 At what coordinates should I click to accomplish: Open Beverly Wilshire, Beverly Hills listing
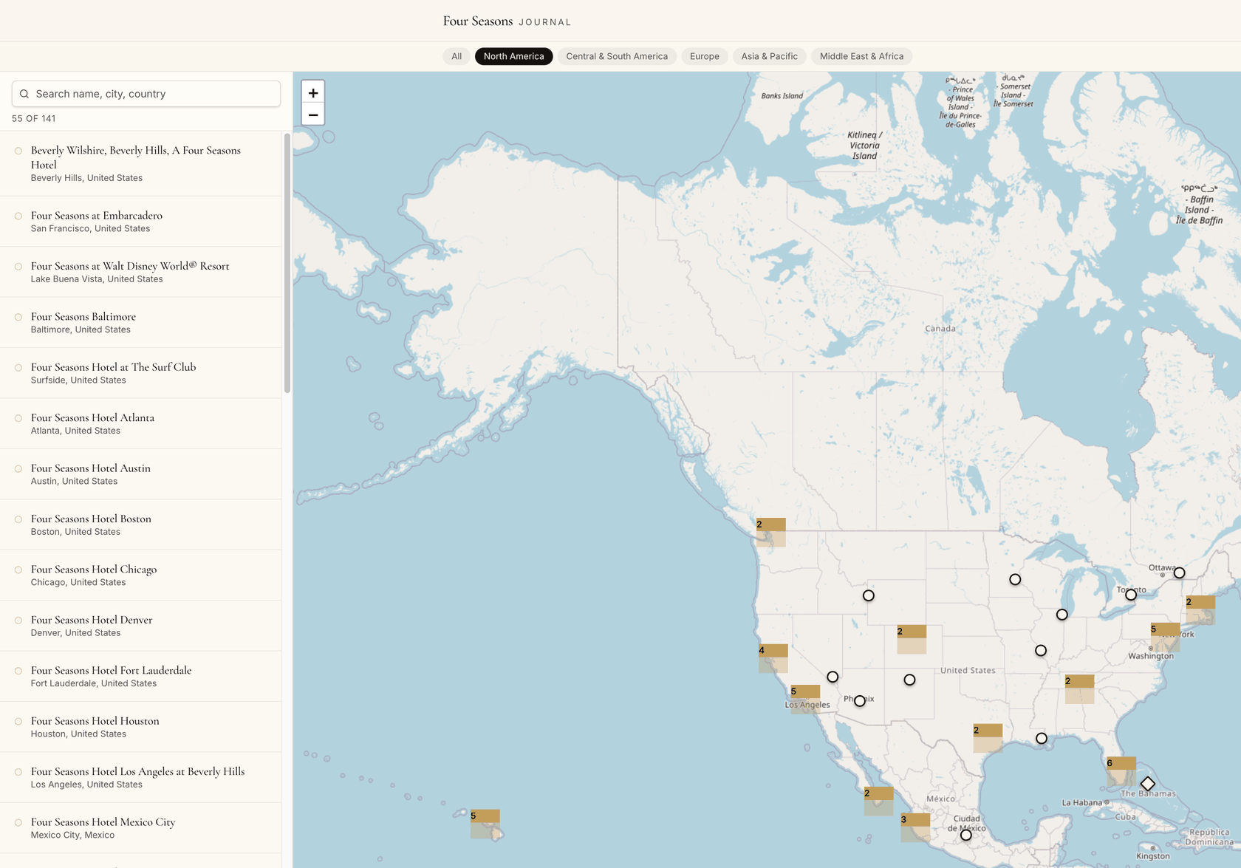(x=140, y=164)
